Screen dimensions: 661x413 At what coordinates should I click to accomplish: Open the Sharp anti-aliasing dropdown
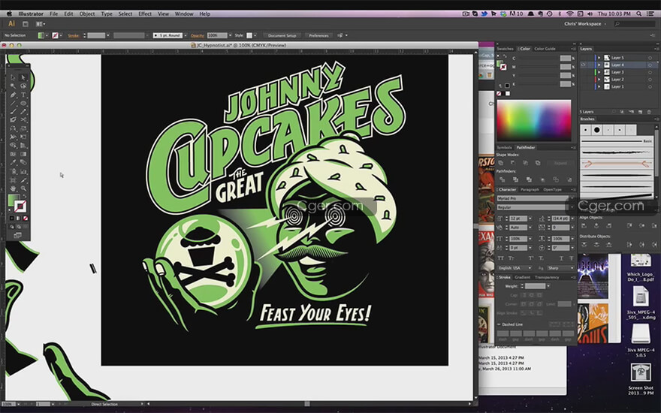560,268
